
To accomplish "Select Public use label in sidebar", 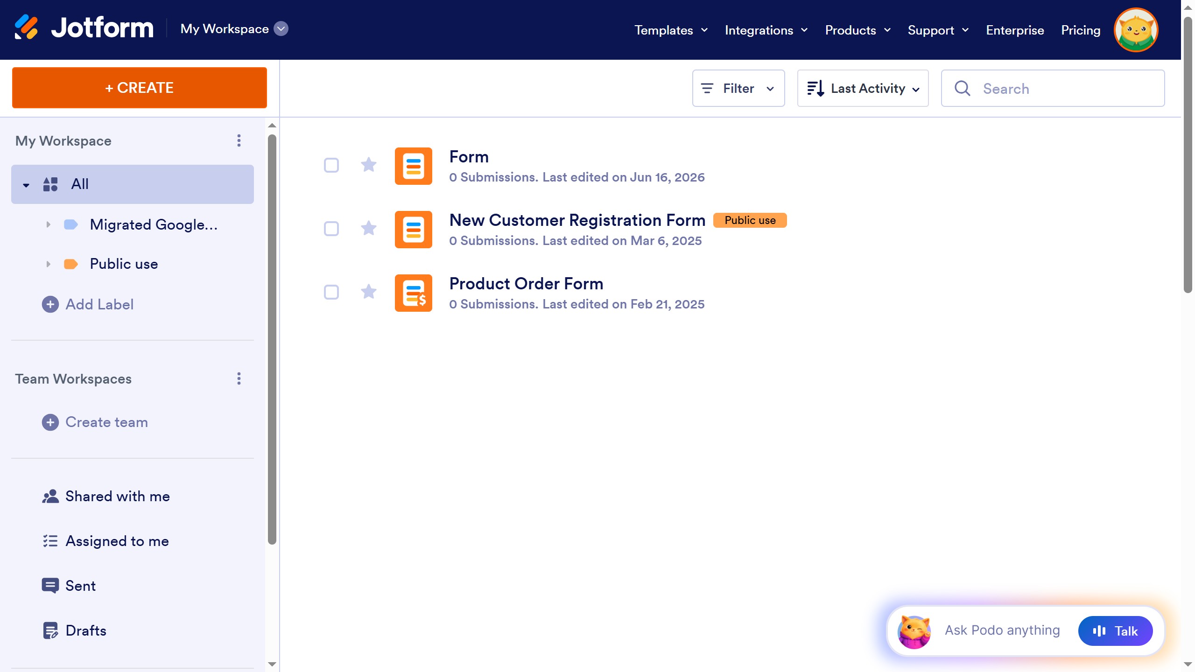I will 133,264.
